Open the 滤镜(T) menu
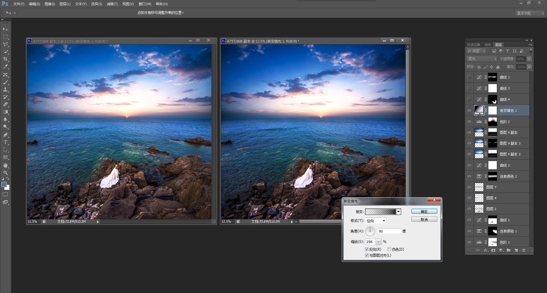547x293 pixels. tap(112, 4)
